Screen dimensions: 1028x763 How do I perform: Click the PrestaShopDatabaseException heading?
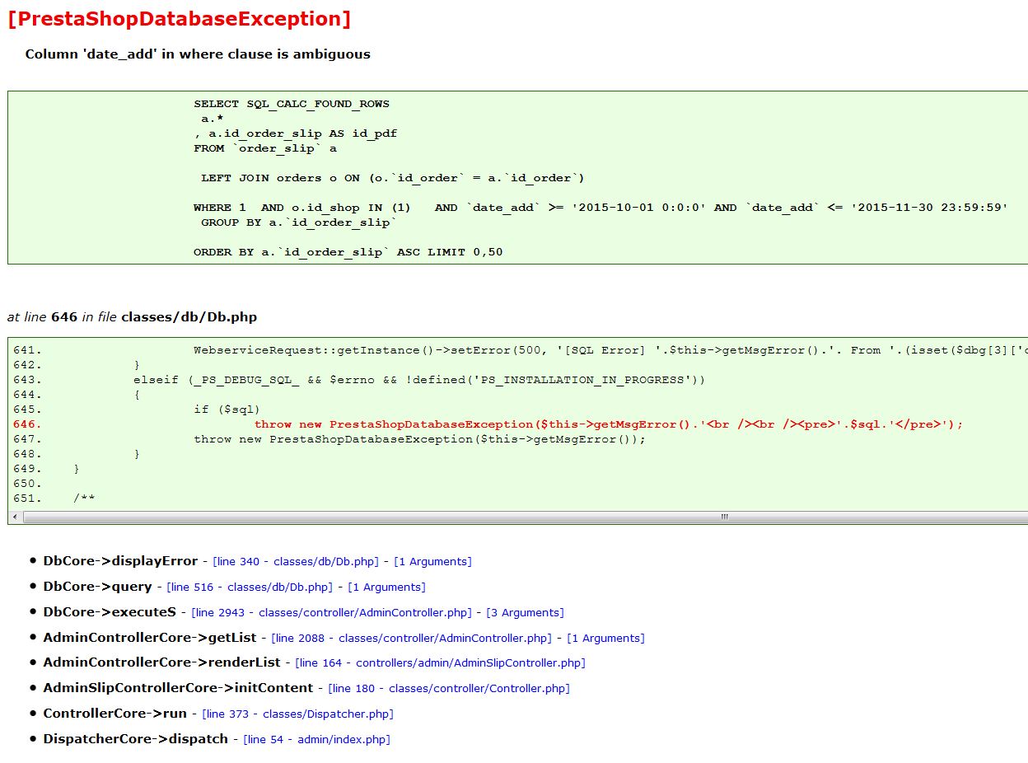click(179, 19)
